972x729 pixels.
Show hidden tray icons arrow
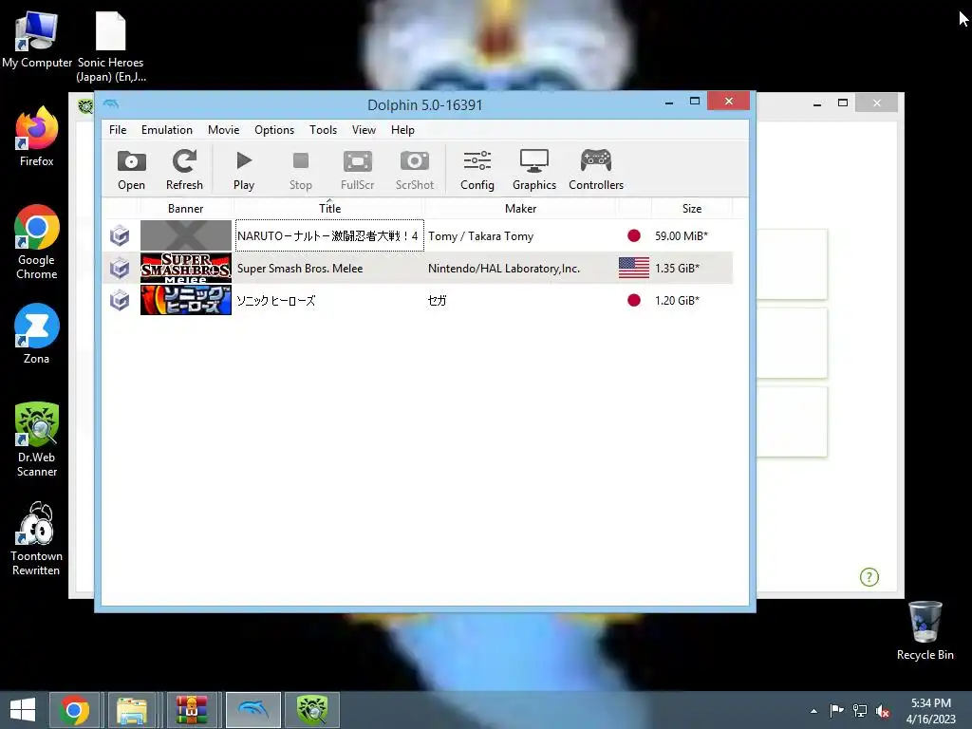[x=813, y=711]
